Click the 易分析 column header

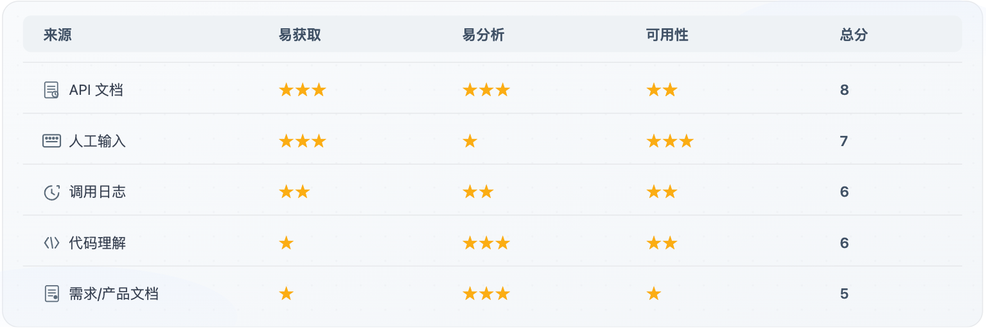tap(483, 35)
